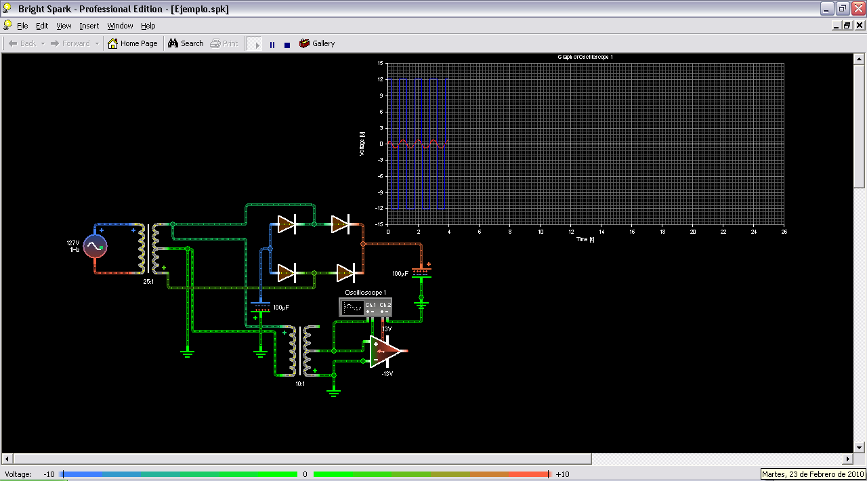This screenshot has height=481, width=867.
Task: Pause the running simulation
Action: tap(272, 43)
